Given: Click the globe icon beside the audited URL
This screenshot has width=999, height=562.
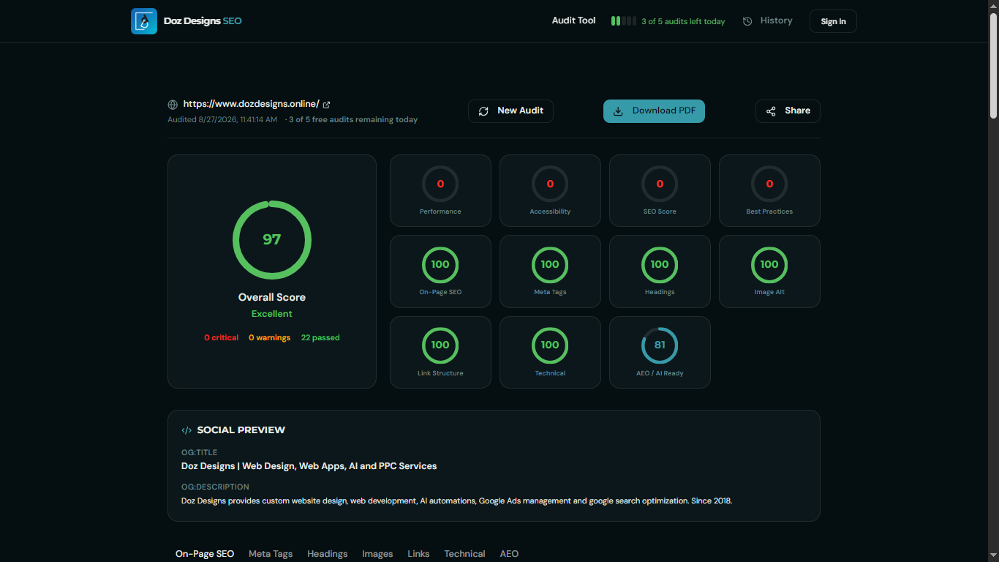Looking at the screenshot, I should pos(173,105).
